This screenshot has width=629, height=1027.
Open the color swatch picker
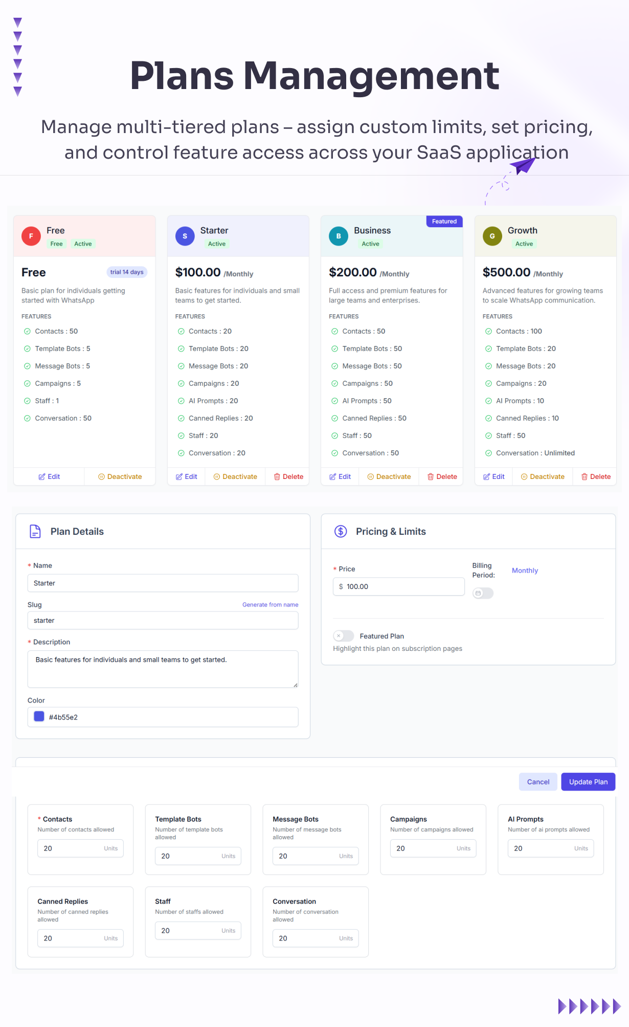(39, 716)
